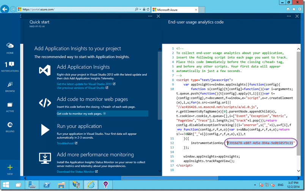This screenshot has width=305, height=191.
Task: Click Download the Status Monitor link
Action: [x=75, y=172]
